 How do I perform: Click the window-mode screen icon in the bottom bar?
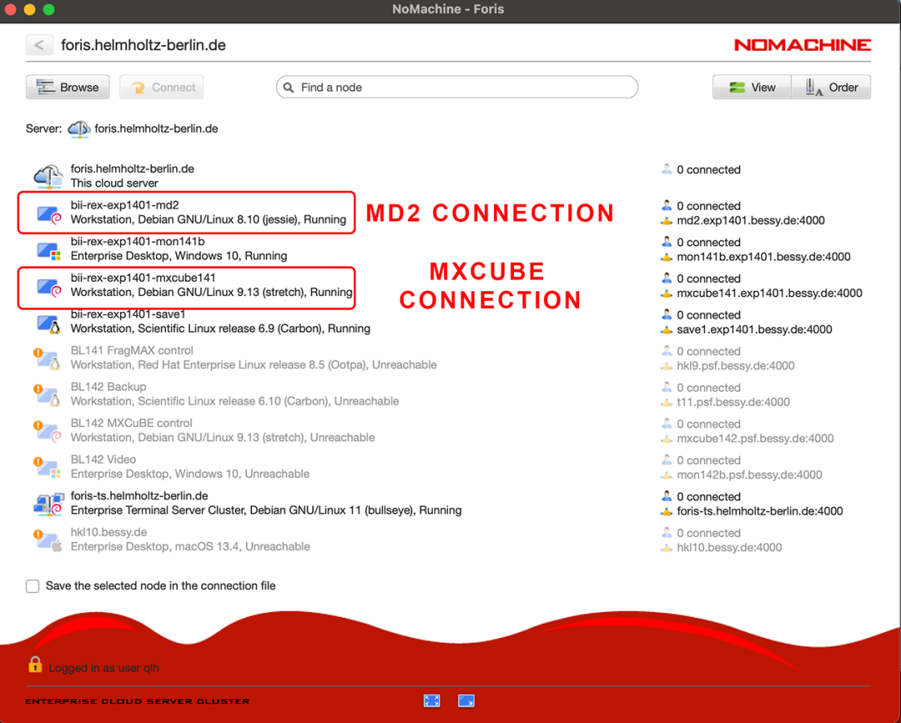[466, 700]
